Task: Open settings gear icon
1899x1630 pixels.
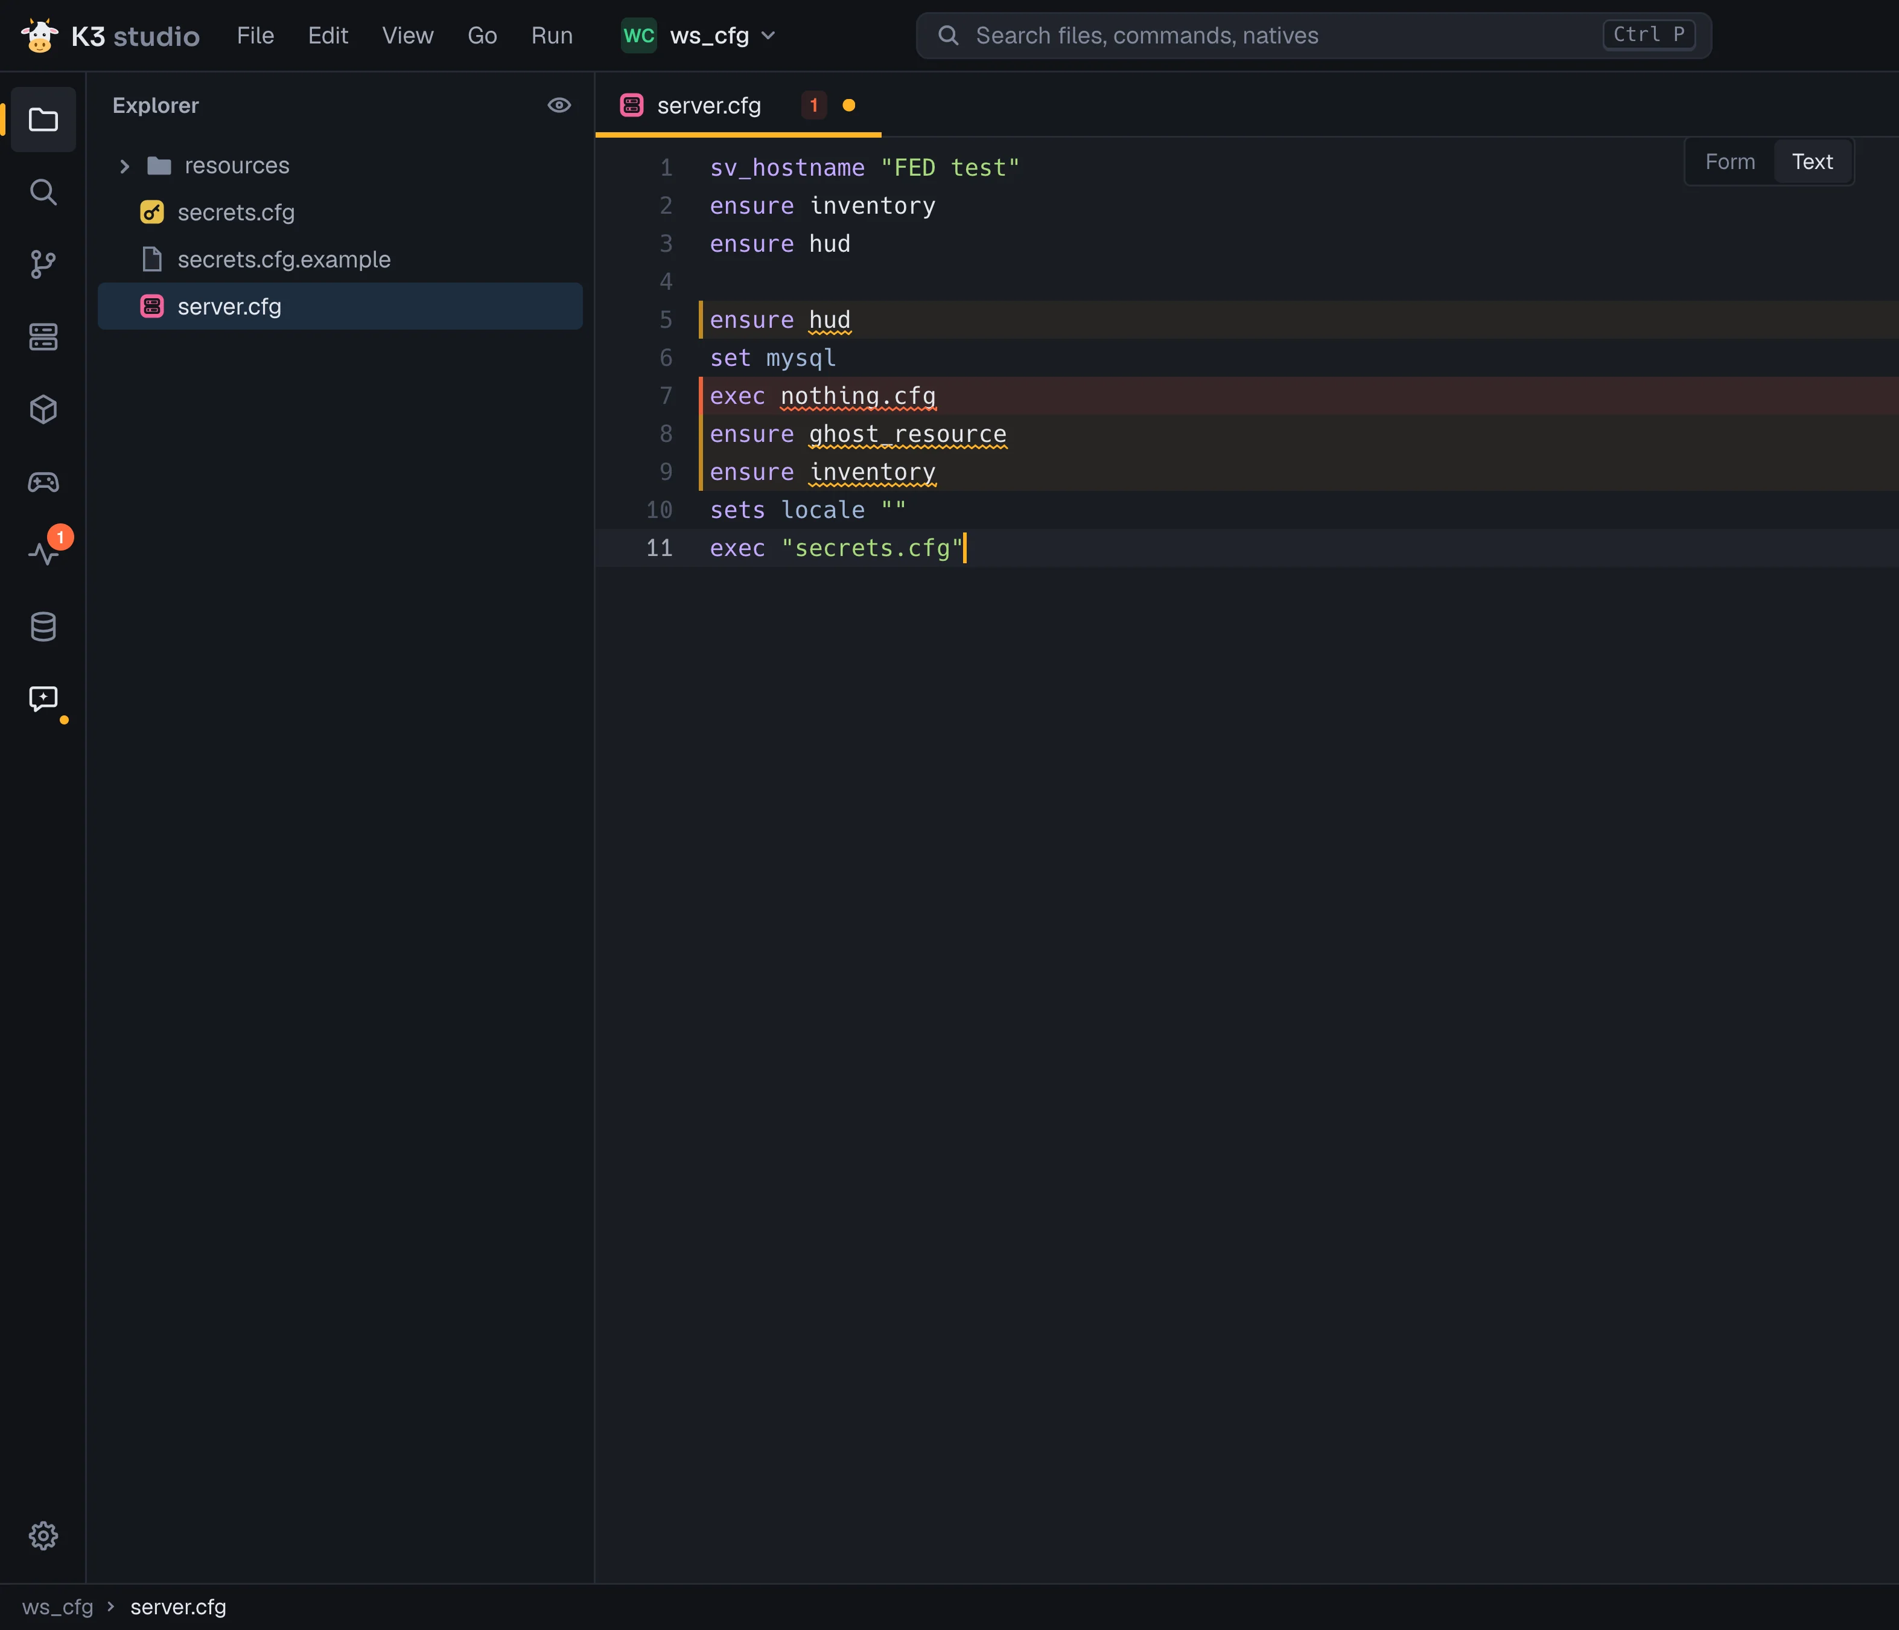Action: pyautogui.click(x=43, y=1536)
